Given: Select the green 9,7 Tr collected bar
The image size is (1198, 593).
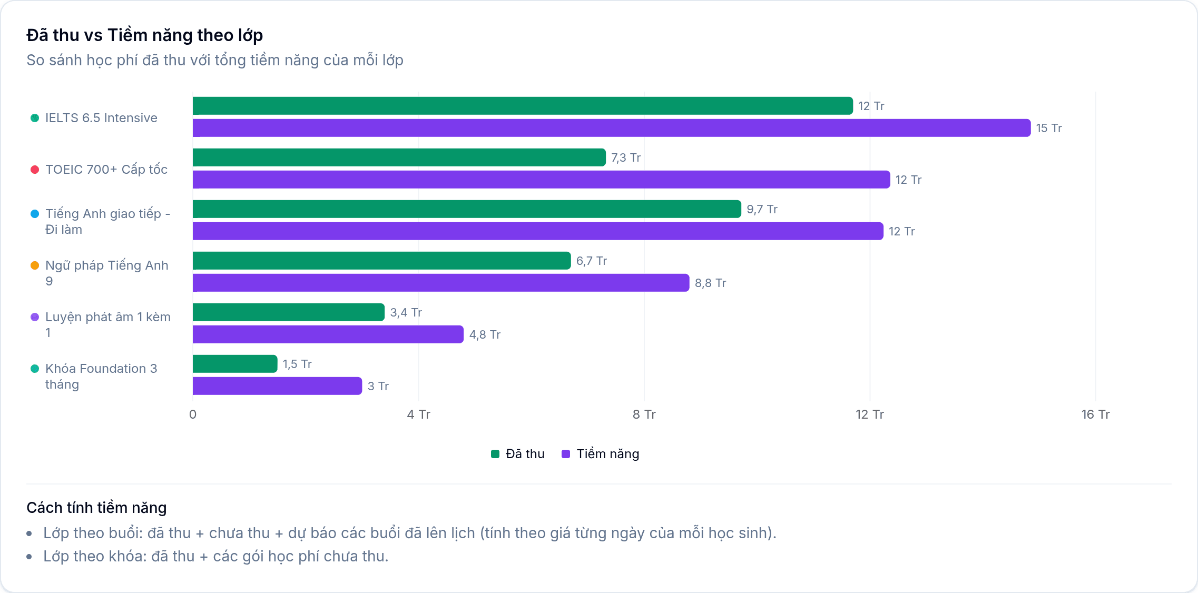Looking at the screenshot, I should [467, 209].
